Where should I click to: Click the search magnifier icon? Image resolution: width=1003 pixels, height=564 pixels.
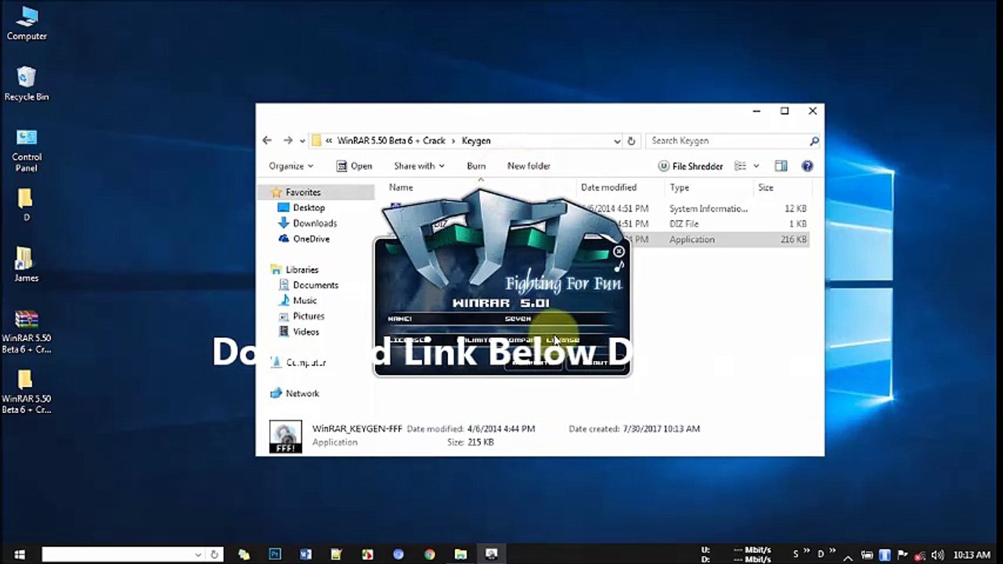[x=814, y=141]
